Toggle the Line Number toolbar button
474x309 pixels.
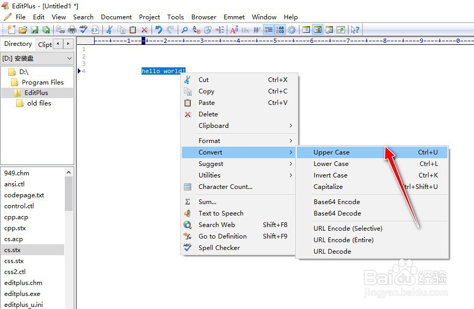(280, 30)
